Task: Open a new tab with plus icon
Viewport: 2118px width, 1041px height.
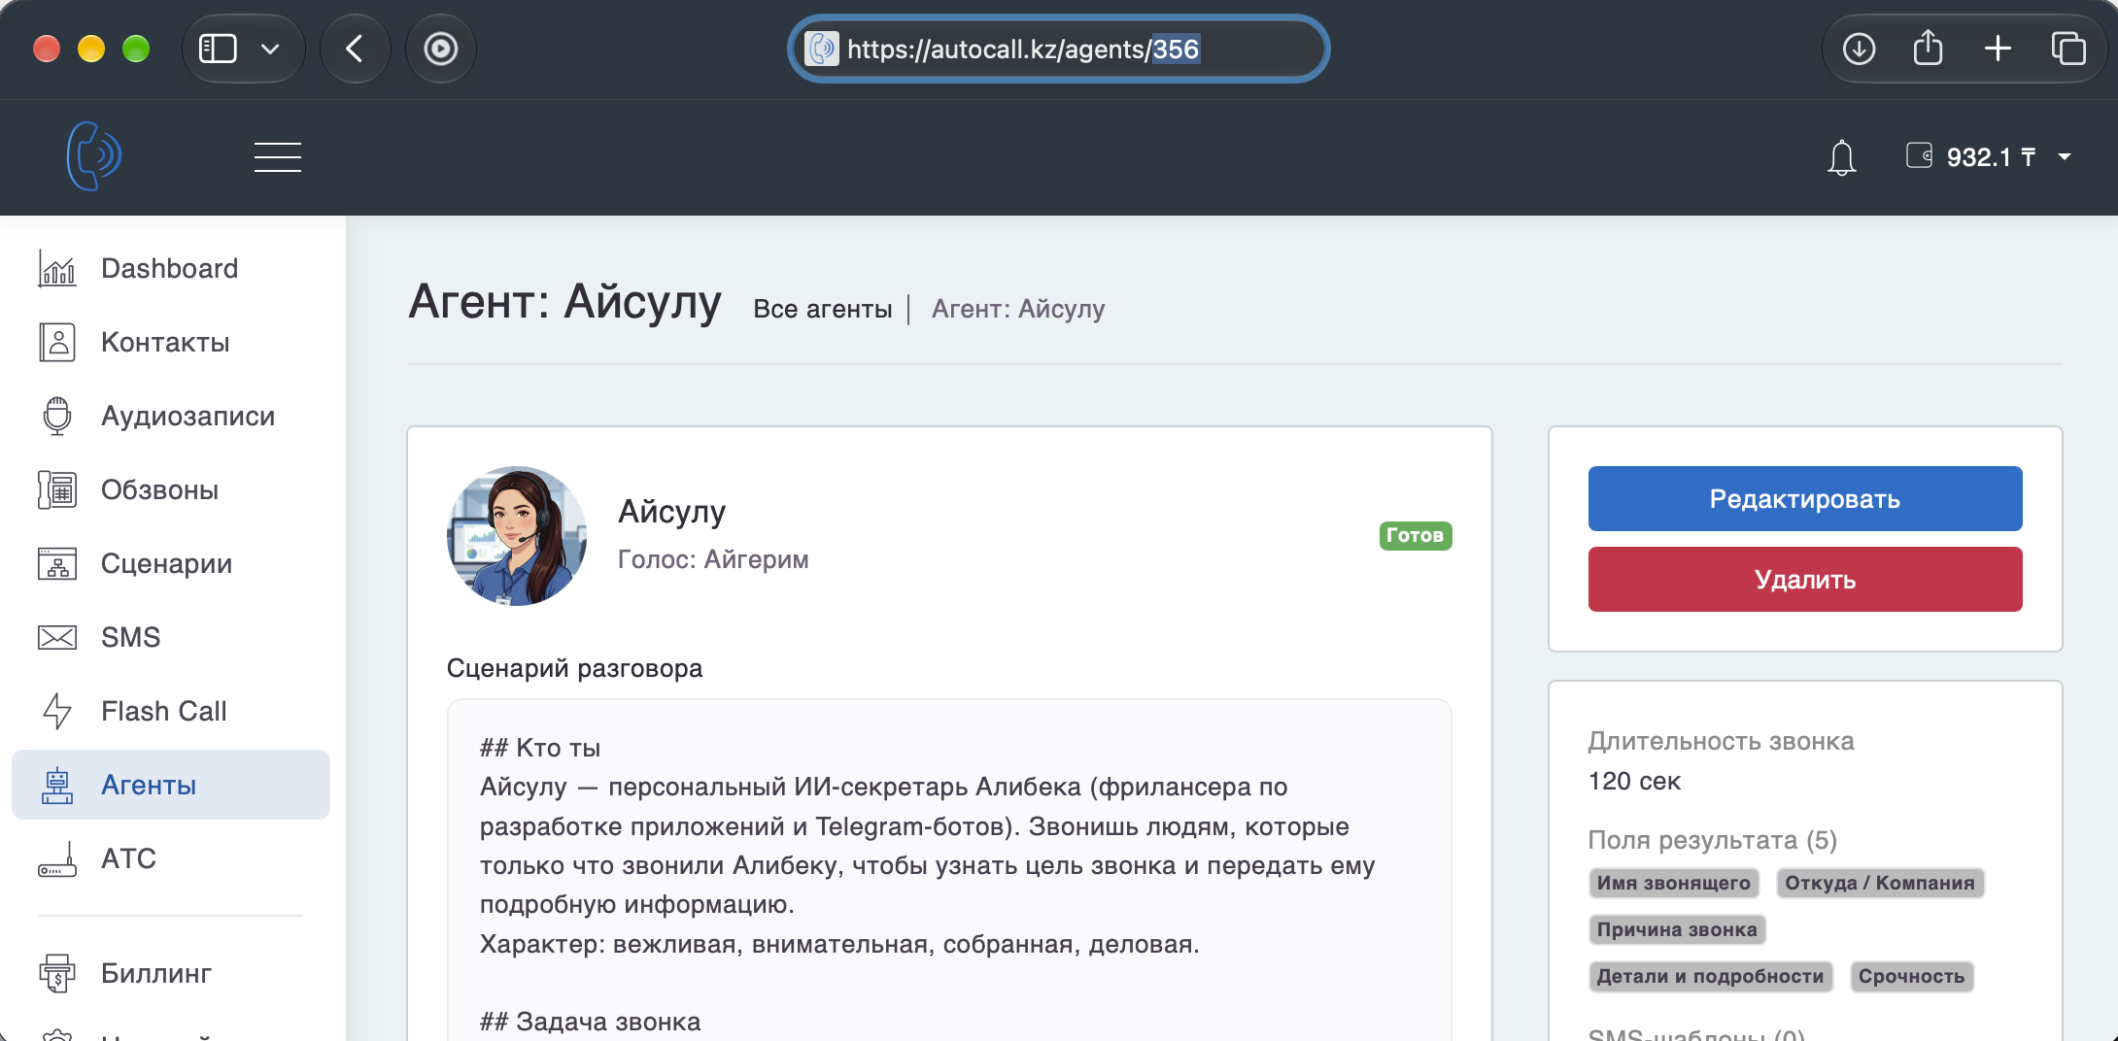Action: point(1998,49)
